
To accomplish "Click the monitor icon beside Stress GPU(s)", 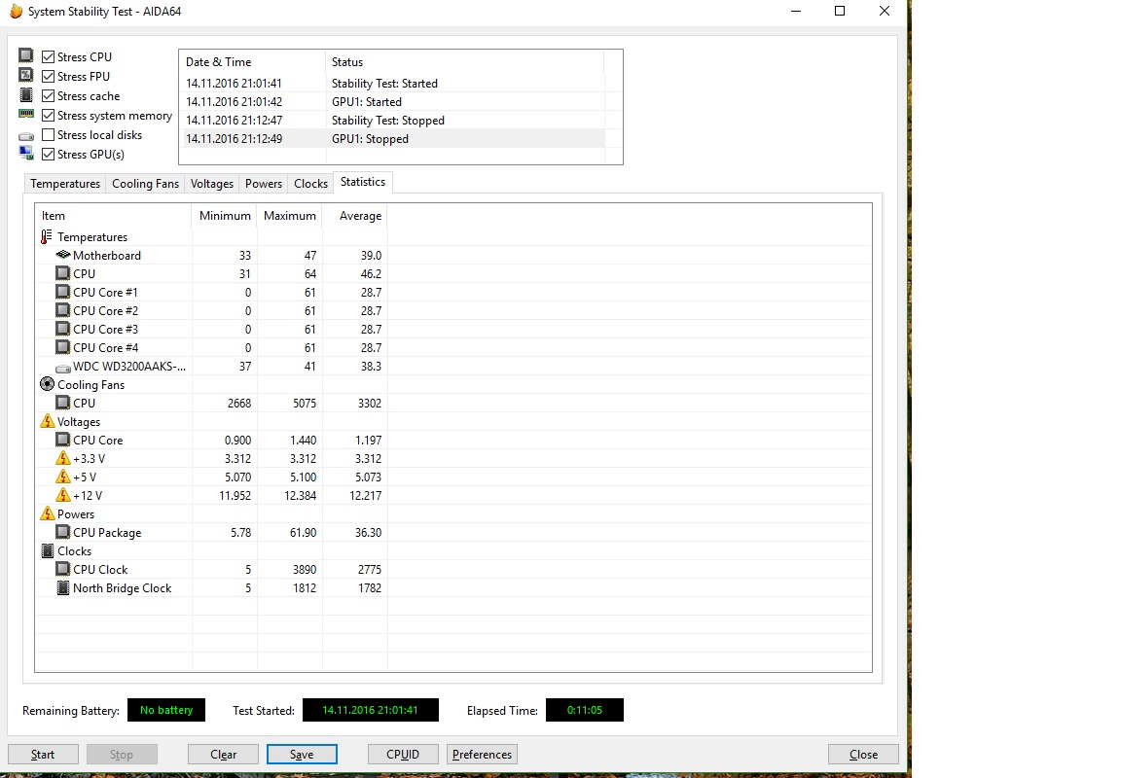I will point(25,153).
